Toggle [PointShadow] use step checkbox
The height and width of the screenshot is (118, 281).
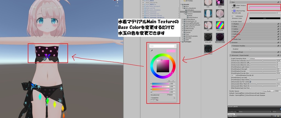pyautogui.click(x=250, y=78)
